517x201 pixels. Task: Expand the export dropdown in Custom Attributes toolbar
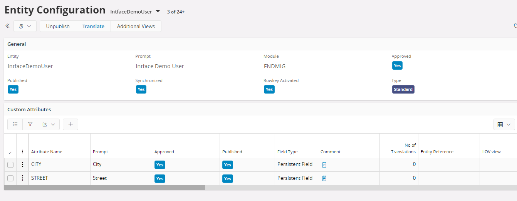coord(49,124)
